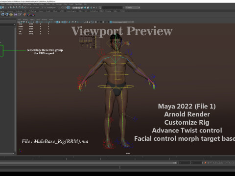Start IPR render from status line
Viewport: 235px width, 176px height.
coord(79,7)
